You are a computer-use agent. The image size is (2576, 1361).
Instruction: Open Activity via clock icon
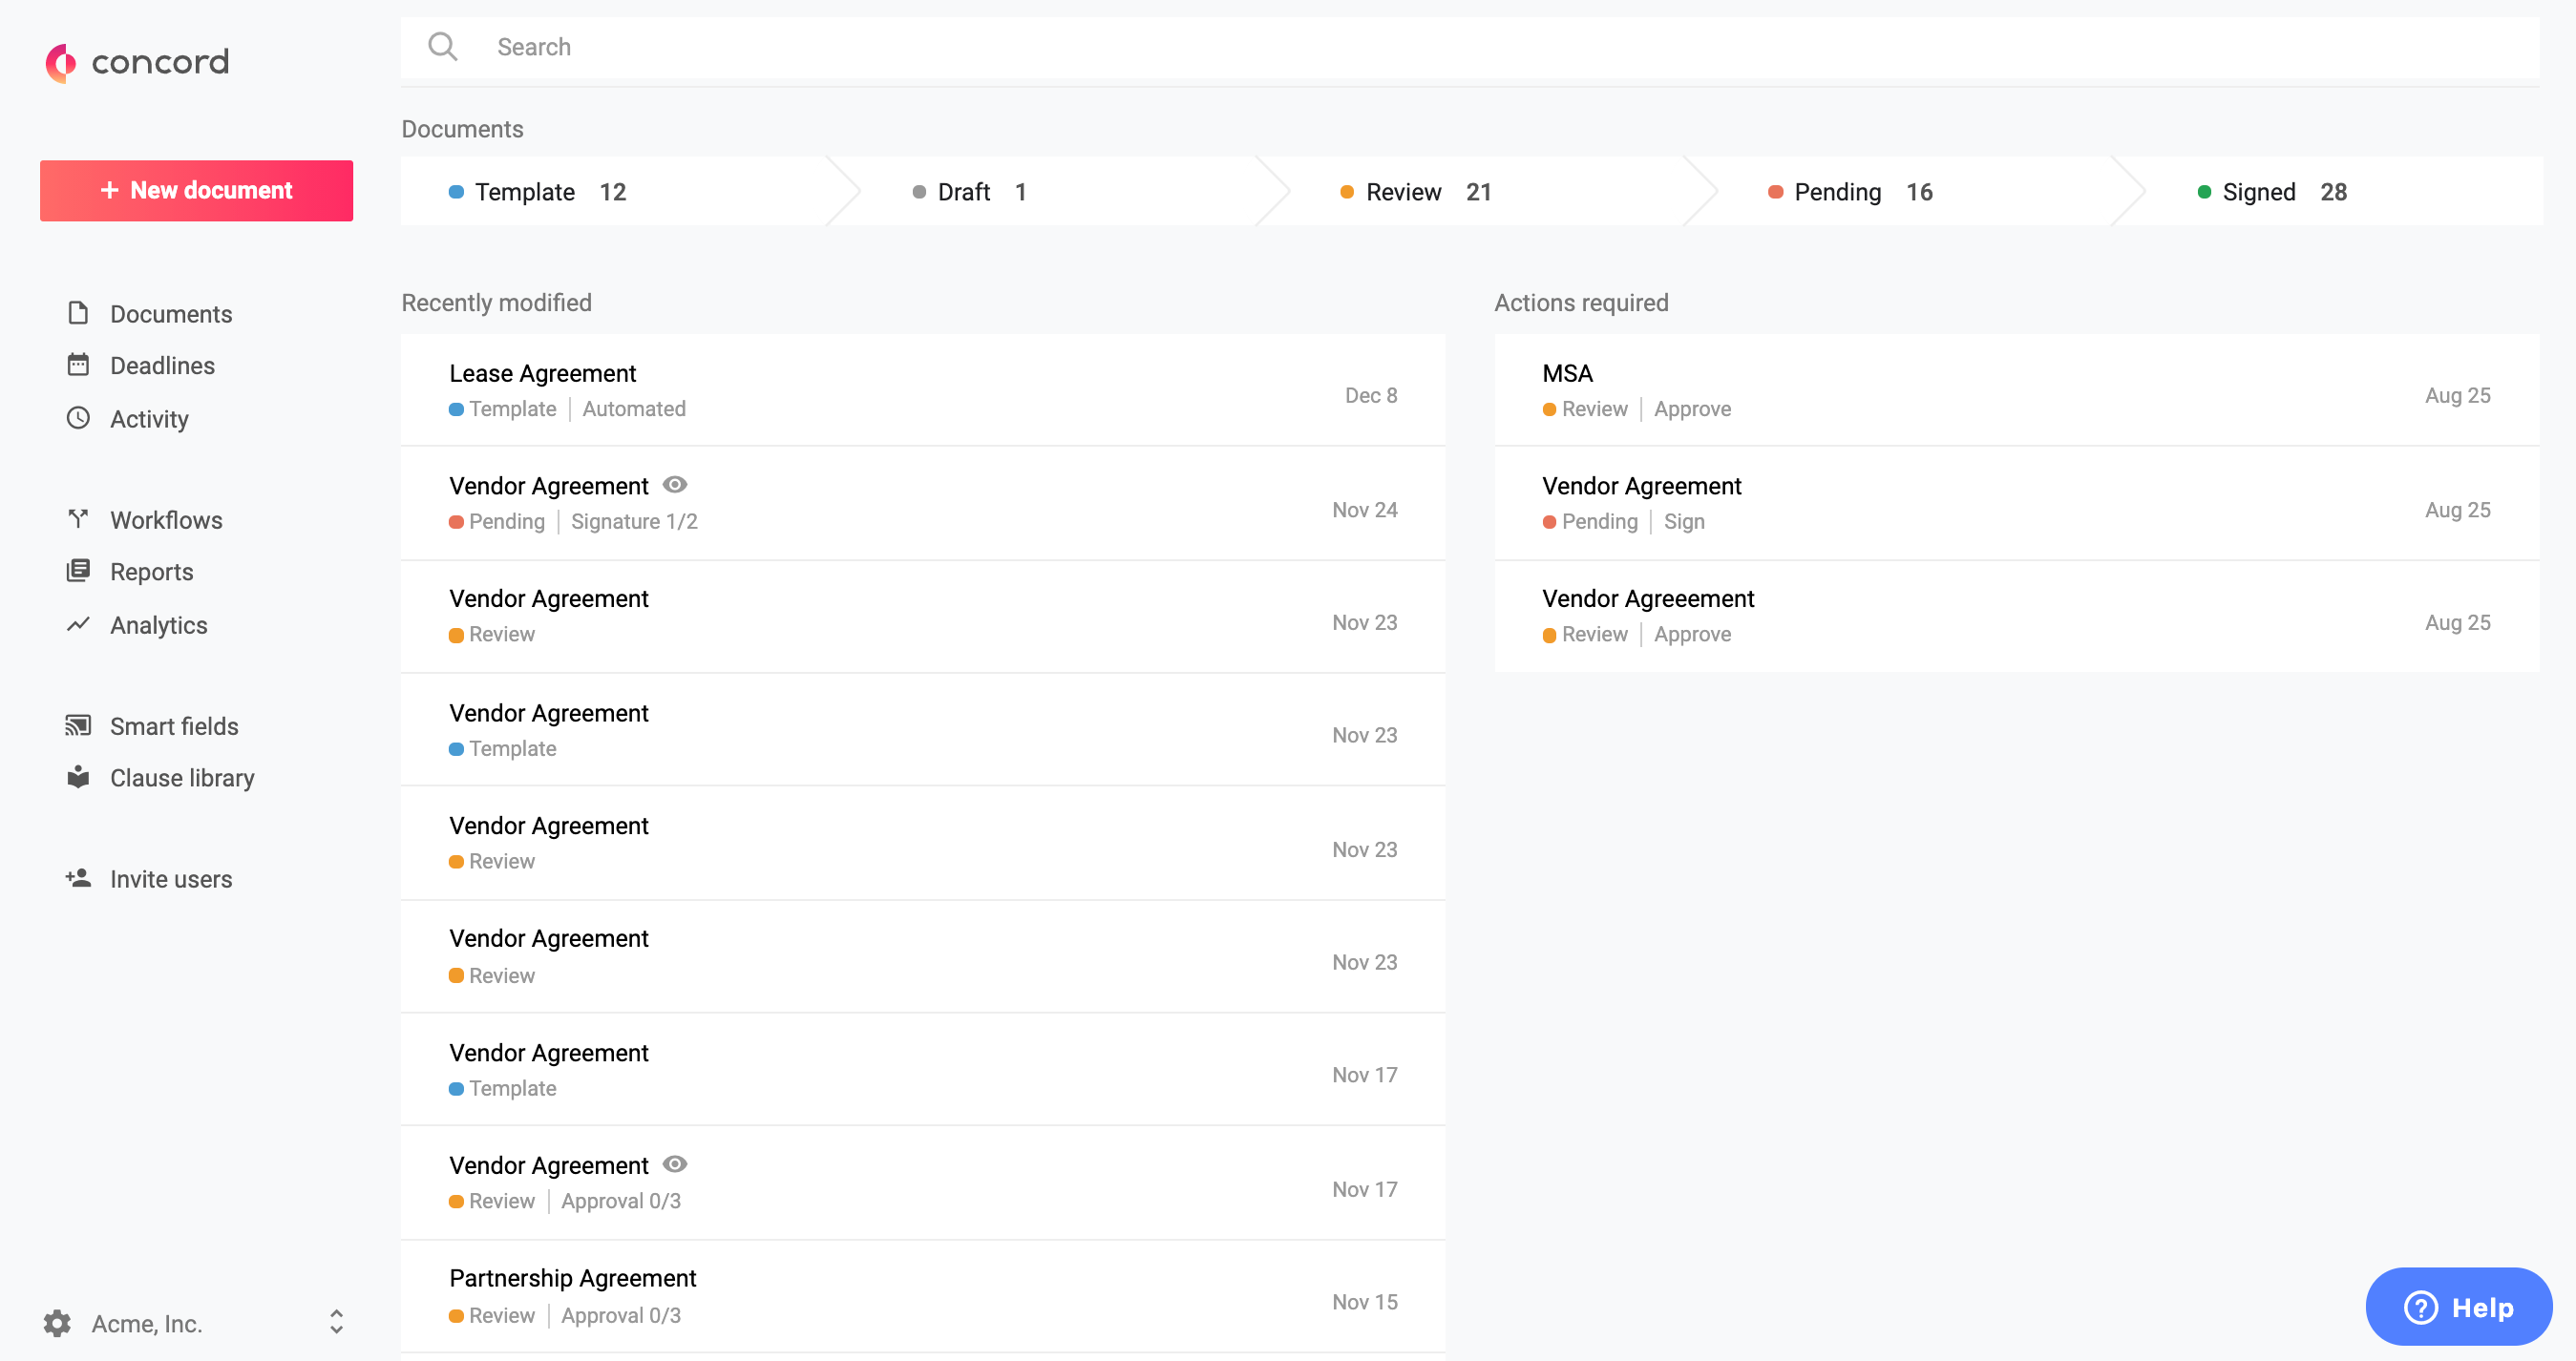click(x=78, y=418)
